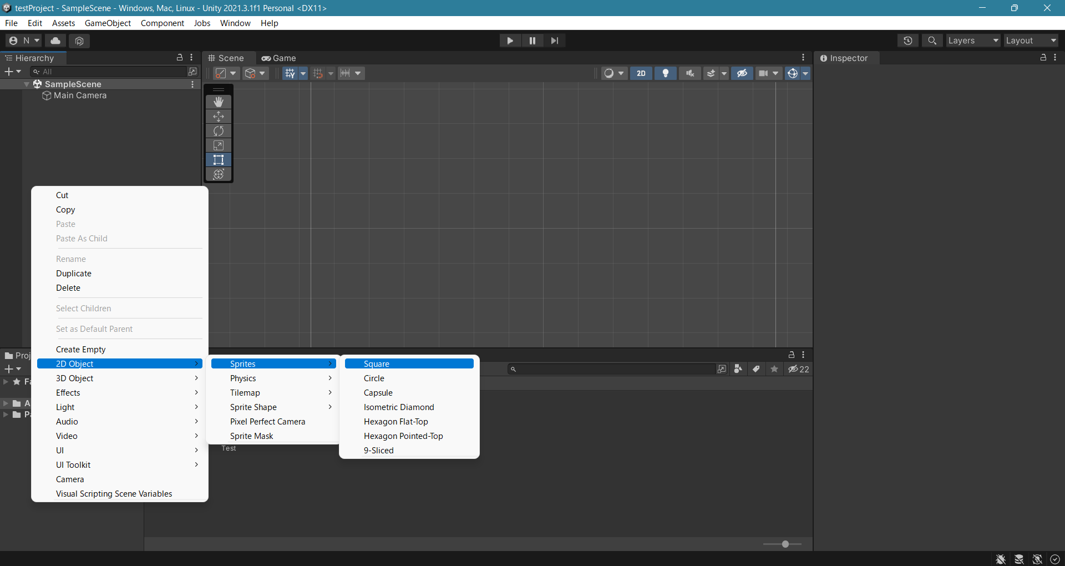Click the global search magnifier icon
The width and height of the screenshot is (1065, 566).
click(x=932, y=41)
